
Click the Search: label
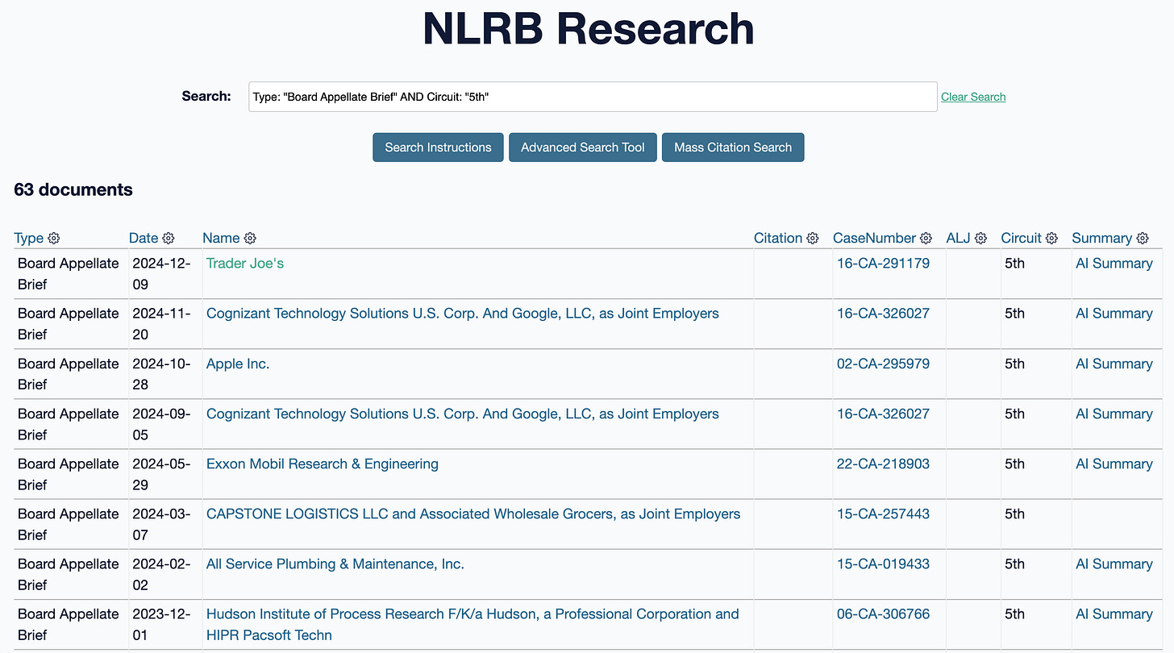click(206, 96)
